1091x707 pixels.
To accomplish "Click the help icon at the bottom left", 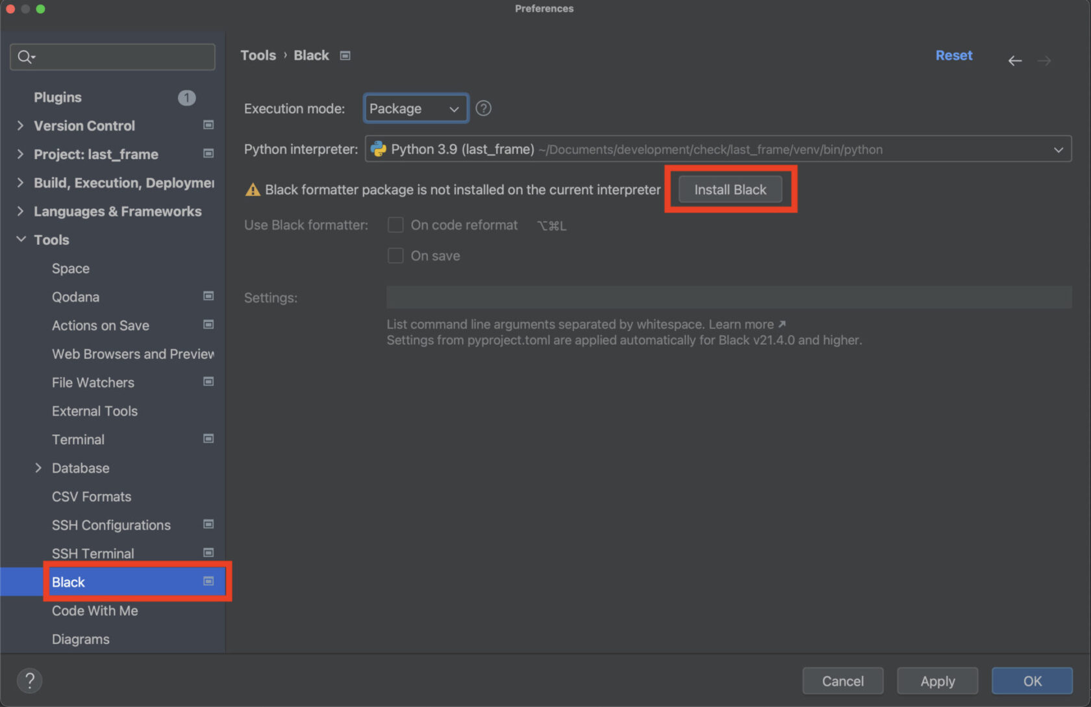I will (29, 680).
